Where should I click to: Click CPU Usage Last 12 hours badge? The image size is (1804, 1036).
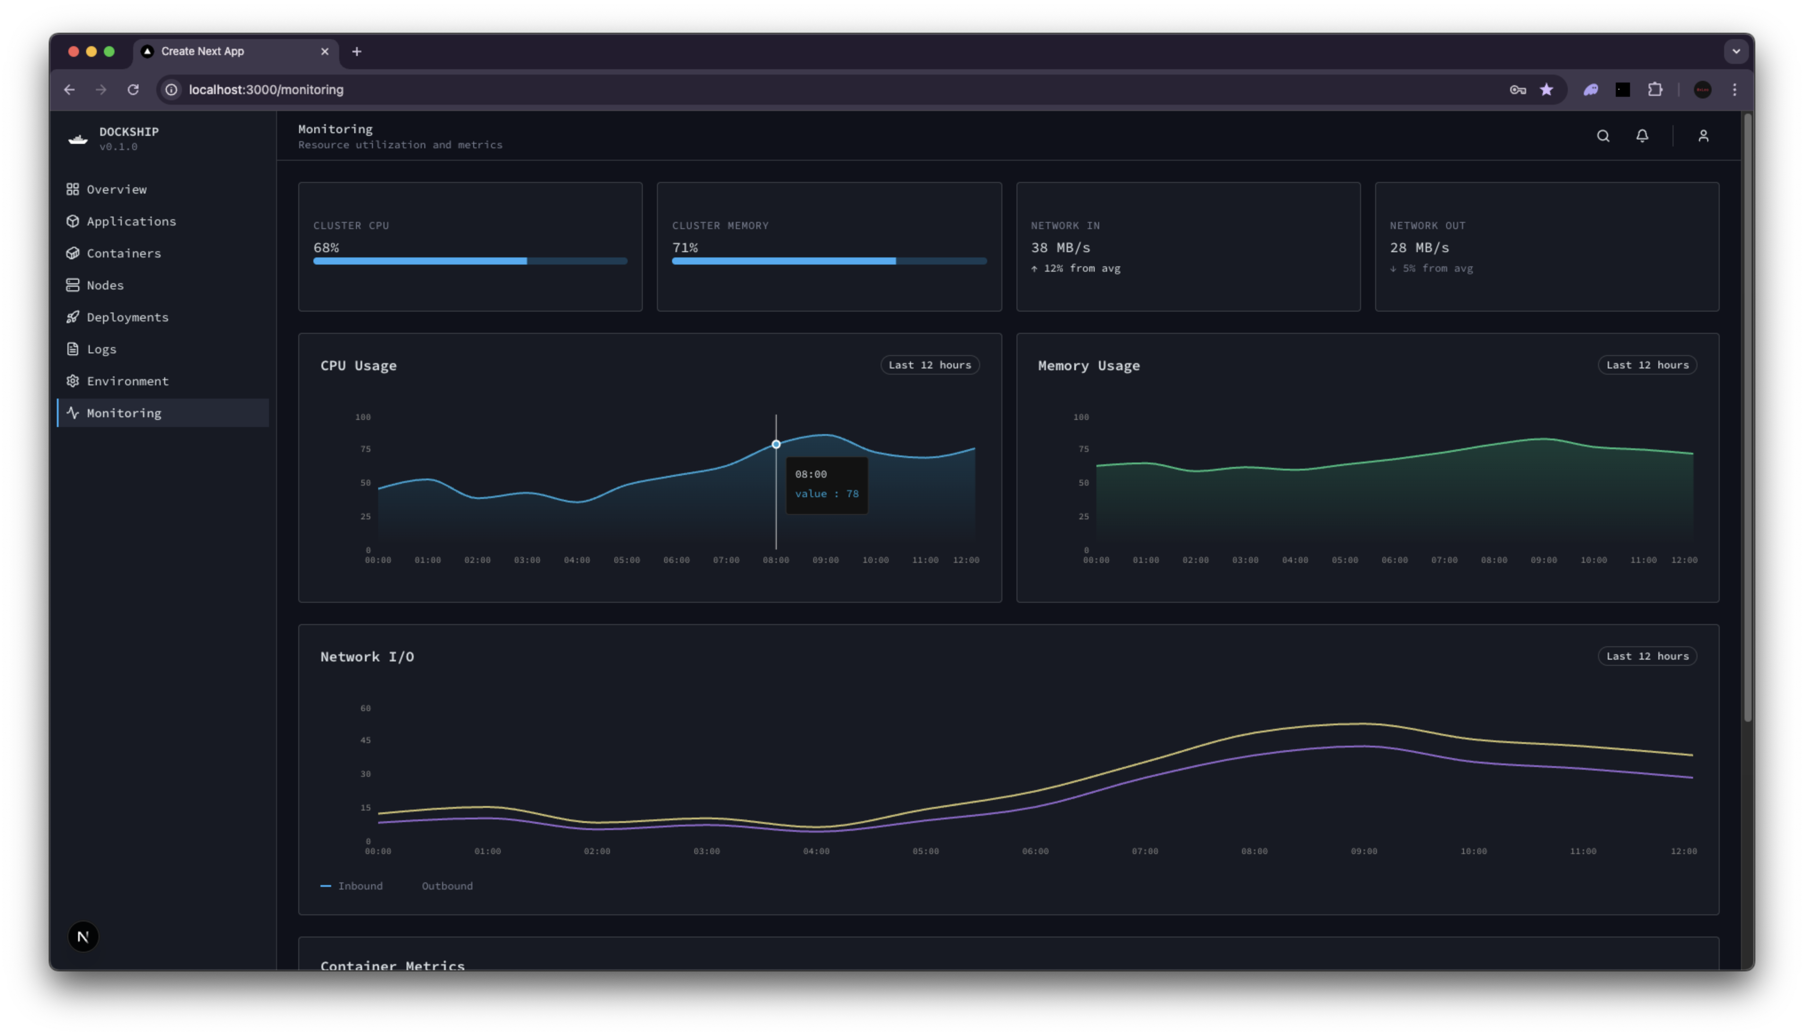[x=929, y=365]
